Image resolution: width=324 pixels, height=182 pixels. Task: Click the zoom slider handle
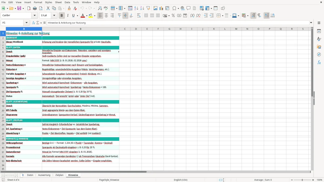pyautogui.click(x=302, y=180)
